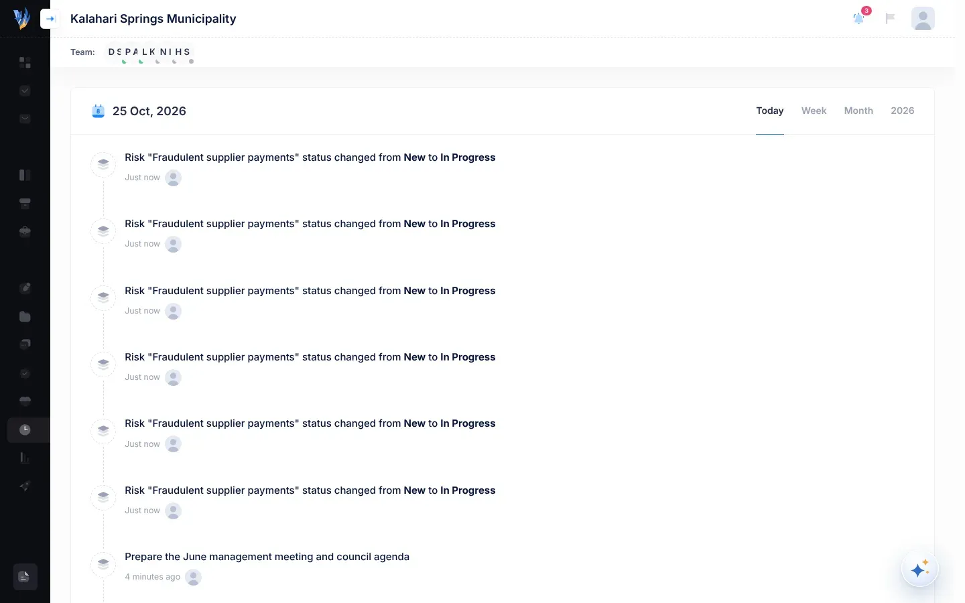Viewport: 965px width, 603px height.
Task: Open the active clock icon in sidebar
Action: pyautogui.click(x=25, y=429)
